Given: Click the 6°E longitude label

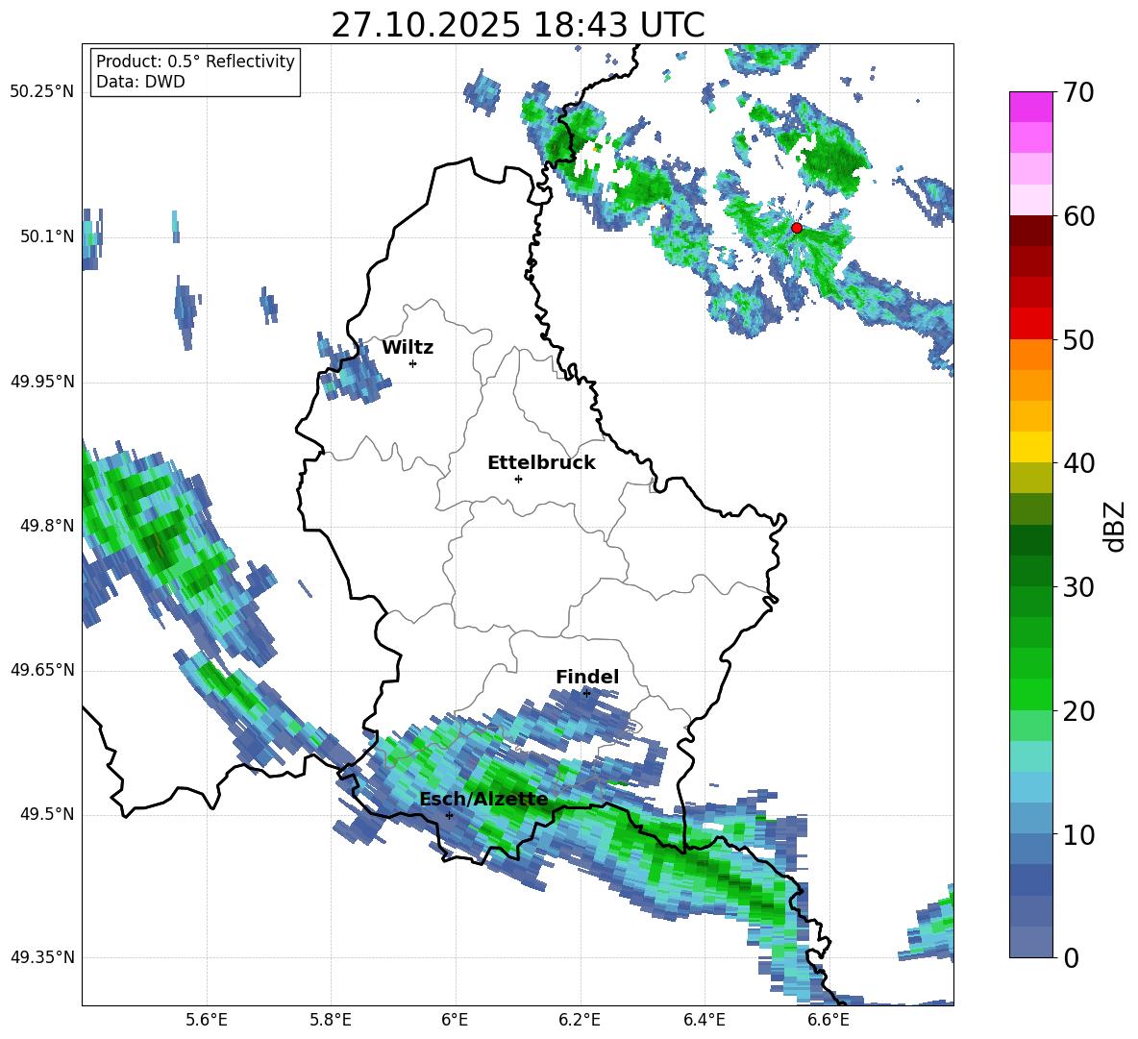Looking at the screenshot, I should 455,1020.
